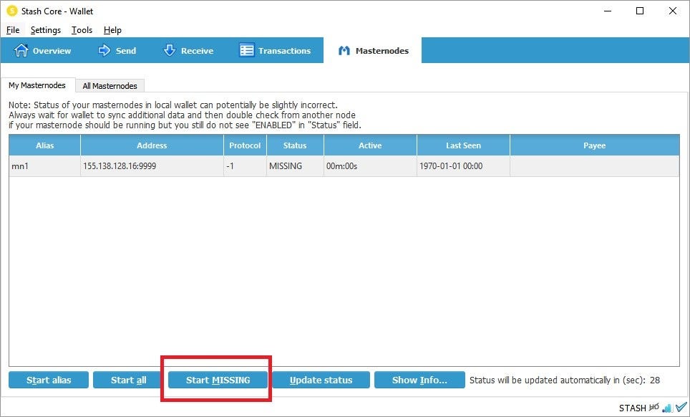Click the Overview house icon
The height and width of the screenshot is (417, 690).
point(21,51)
